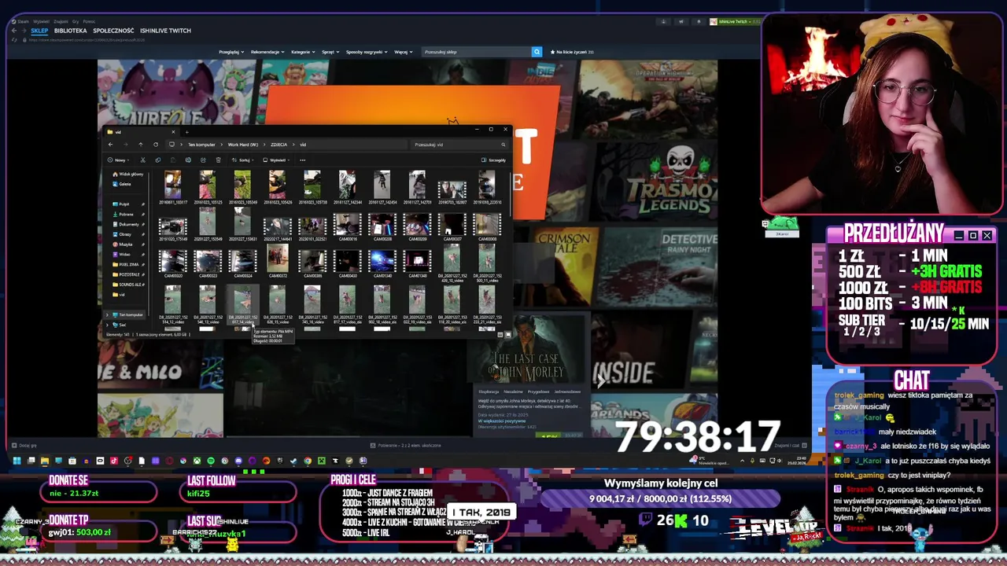Viewport: 1007px width, 566px height.
Task: Open Więcej dropdown in Steam store
Action: tap(403, 52)
